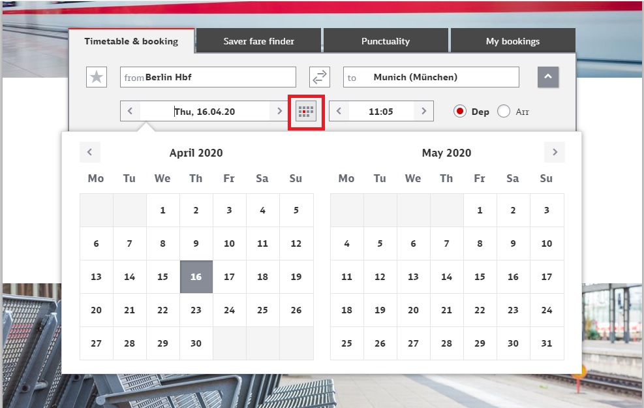This screenshot has height=408, width=644.
Task: Open the Punctuality tab
Action: 386,40
